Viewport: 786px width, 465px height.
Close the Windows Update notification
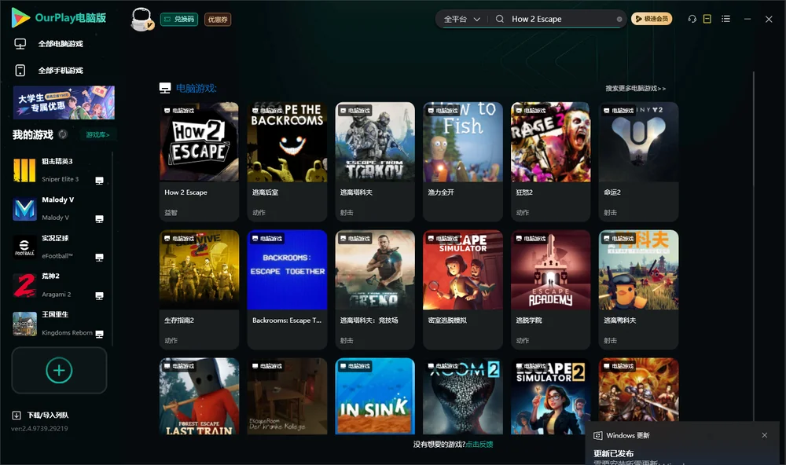765,435
